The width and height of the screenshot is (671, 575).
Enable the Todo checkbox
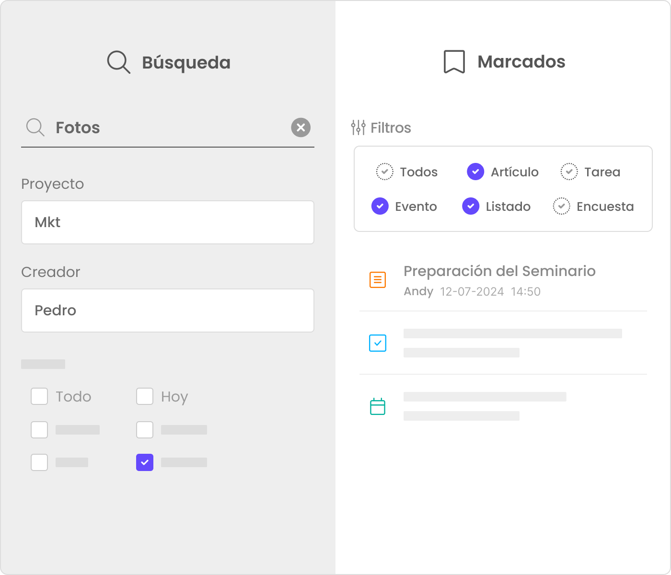[x=39, y=397]
